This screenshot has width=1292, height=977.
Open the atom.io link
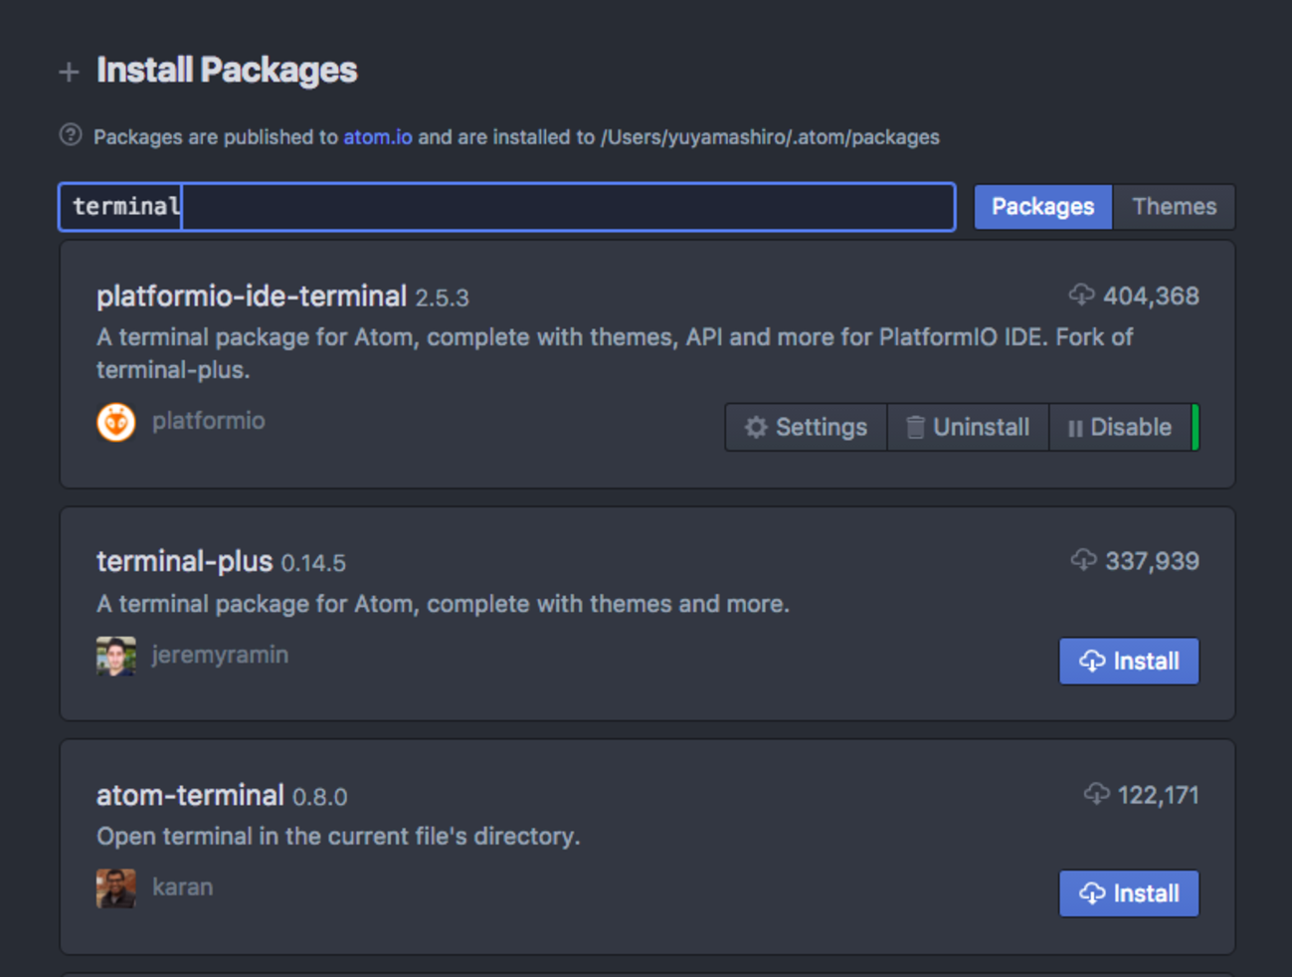[x=377, y=137]
